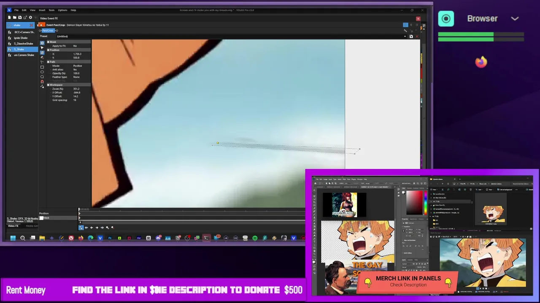This screenshot has width=540, height=303.
Task: Click the Opacity value 100.0
Action: click(x=76, y=73)
